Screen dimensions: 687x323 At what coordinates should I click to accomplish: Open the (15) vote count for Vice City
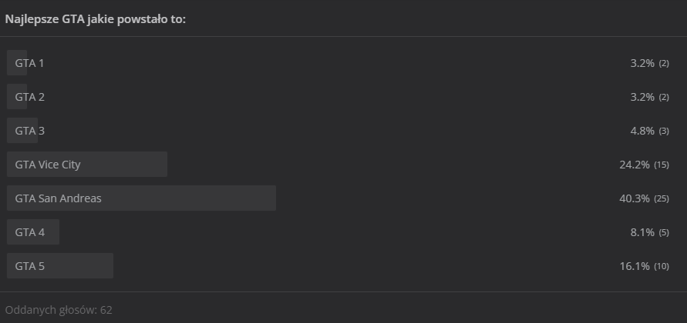point(662,165)
